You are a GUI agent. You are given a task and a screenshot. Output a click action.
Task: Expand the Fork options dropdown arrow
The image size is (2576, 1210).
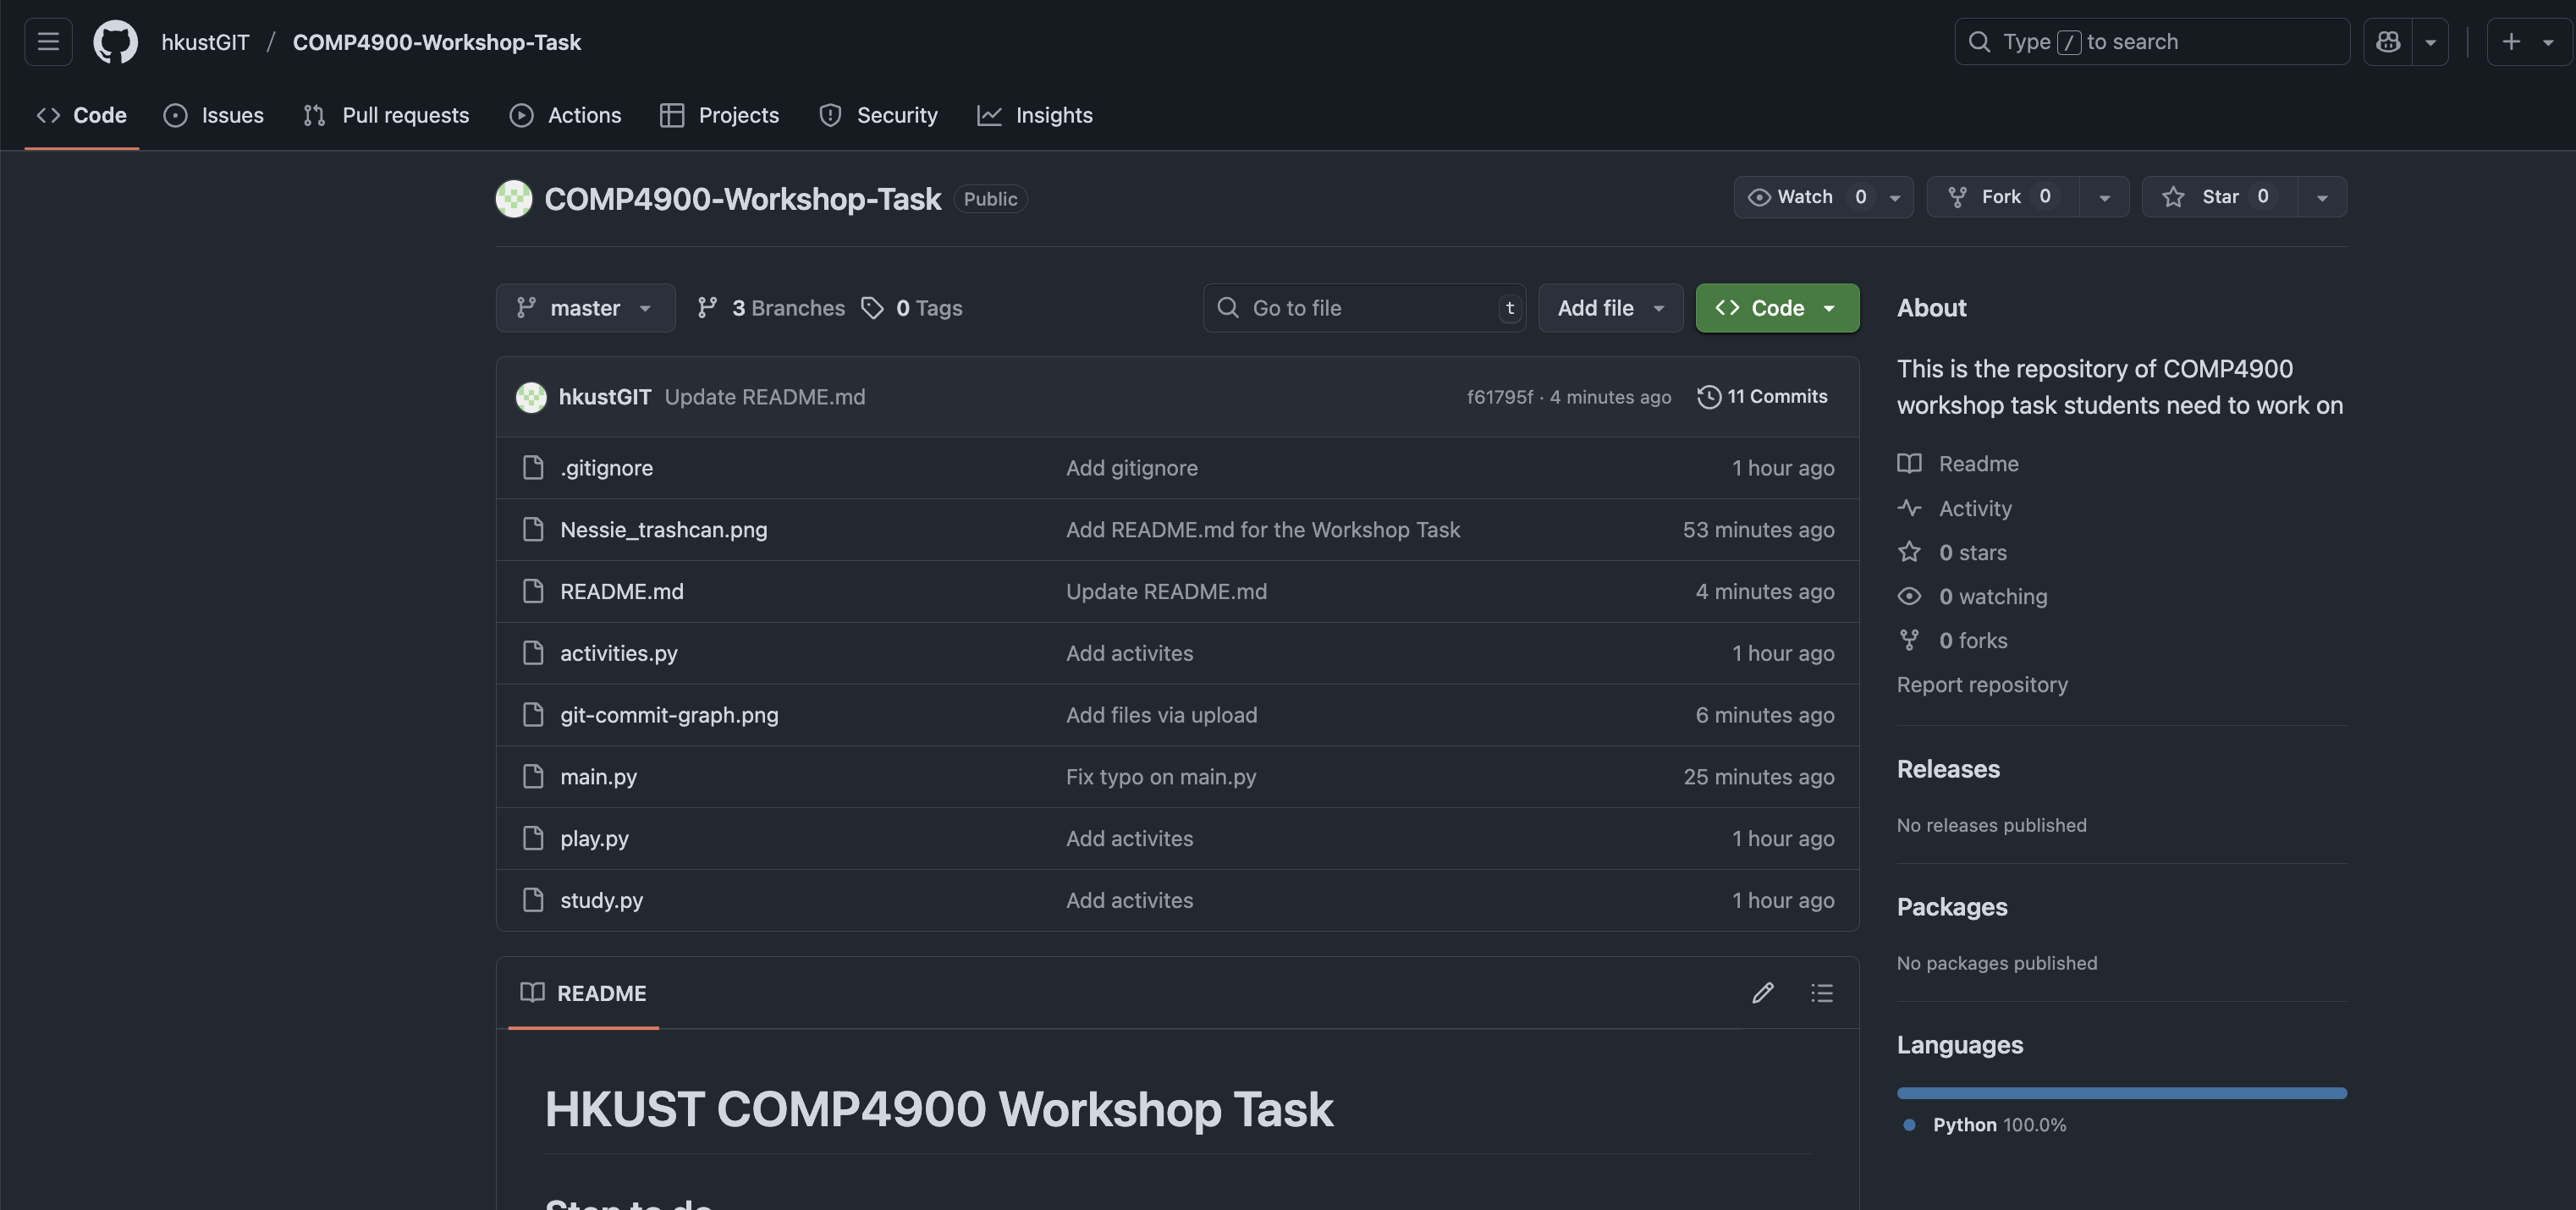[2104, 197]
